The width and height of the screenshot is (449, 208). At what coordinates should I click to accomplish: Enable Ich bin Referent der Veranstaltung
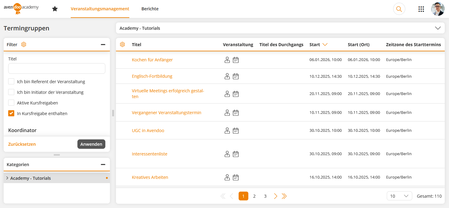[x=11, y=82]
